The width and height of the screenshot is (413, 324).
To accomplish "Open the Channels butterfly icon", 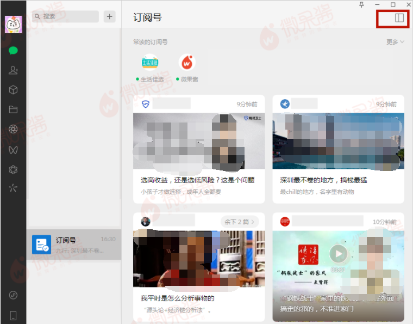I will (13, 149).
